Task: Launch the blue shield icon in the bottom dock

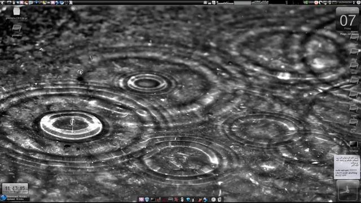Action: tap(147, 199)
